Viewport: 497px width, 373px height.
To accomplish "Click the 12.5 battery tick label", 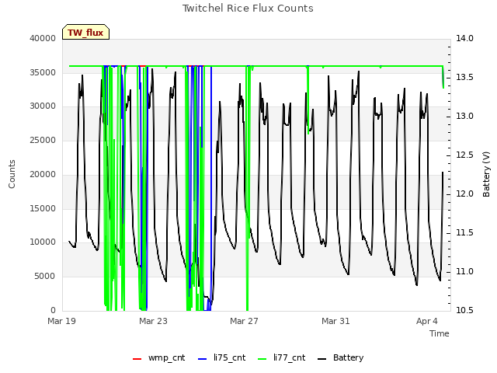I will (x=464, y=155).
